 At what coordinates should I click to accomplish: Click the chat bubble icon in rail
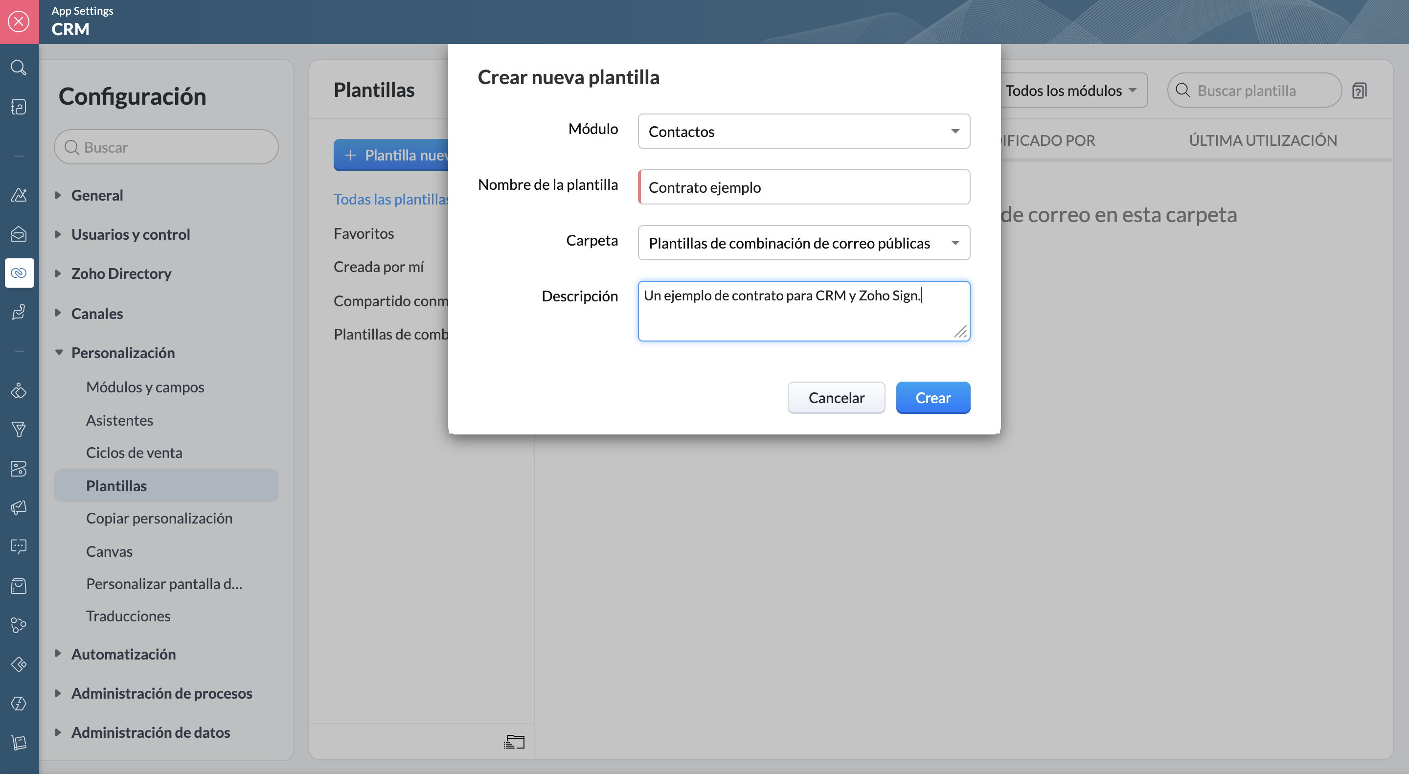pos(19,546)
